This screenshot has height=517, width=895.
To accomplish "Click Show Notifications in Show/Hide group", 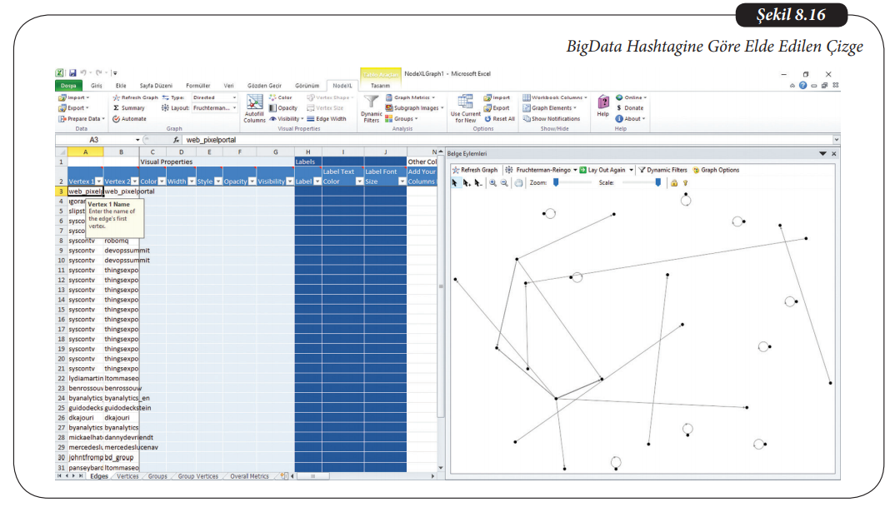I will (x=551, y=119).
